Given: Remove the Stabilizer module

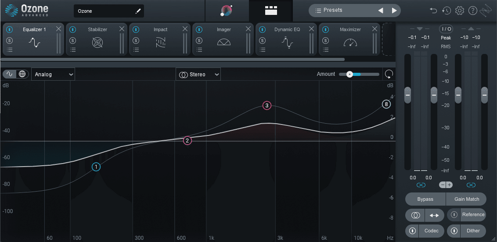Looking at the screenshot, I should (122, 29).
